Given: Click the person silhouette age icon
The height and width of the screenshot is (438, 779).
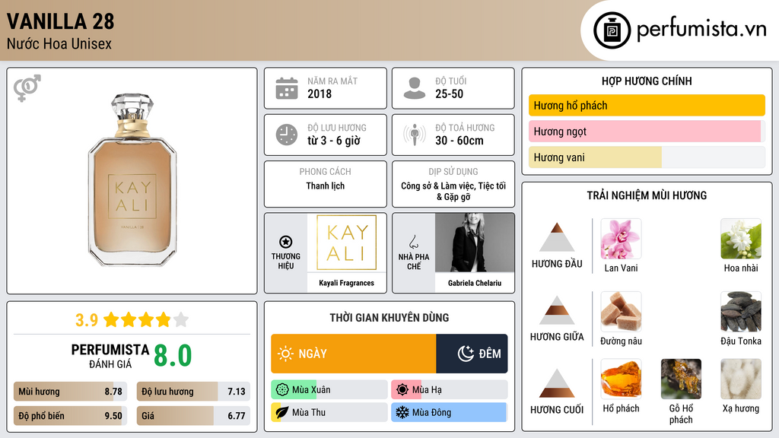Looking at the screenshot, I should tap(414, 88).
